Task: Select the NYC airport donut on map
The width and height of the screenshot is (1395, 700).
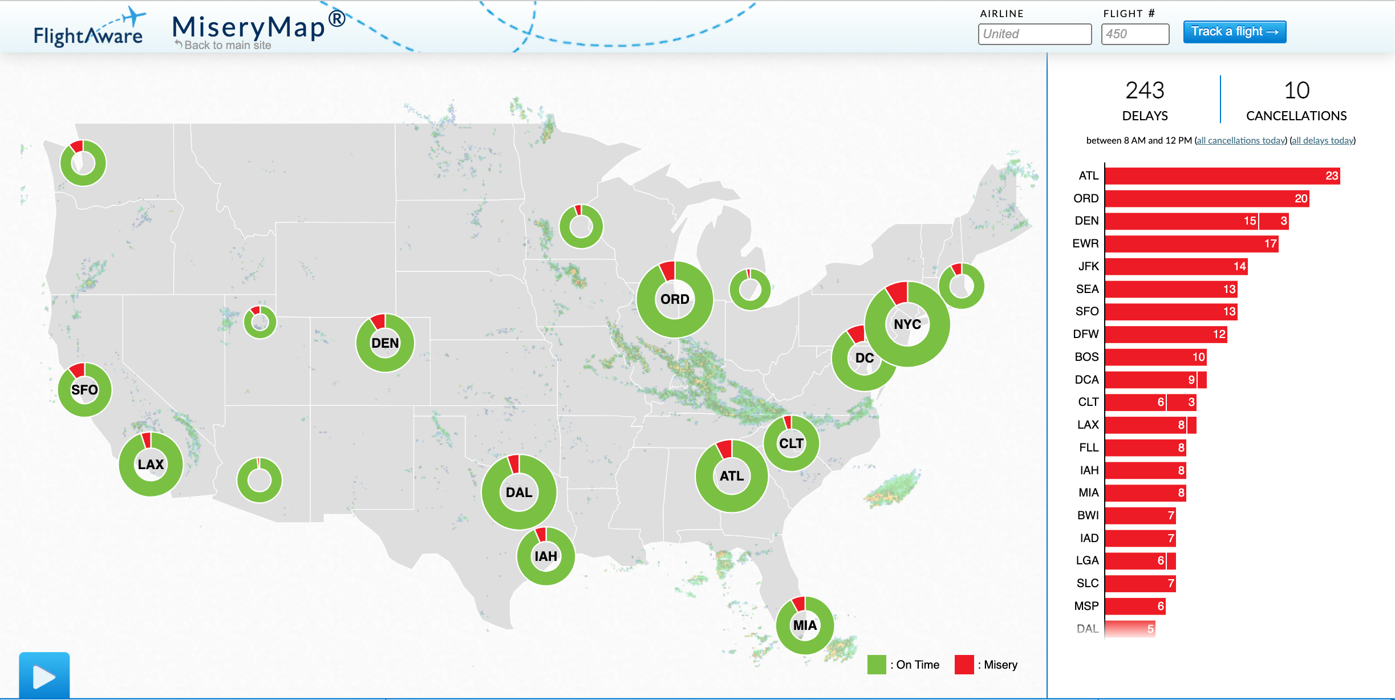Action: click(907, 324)
